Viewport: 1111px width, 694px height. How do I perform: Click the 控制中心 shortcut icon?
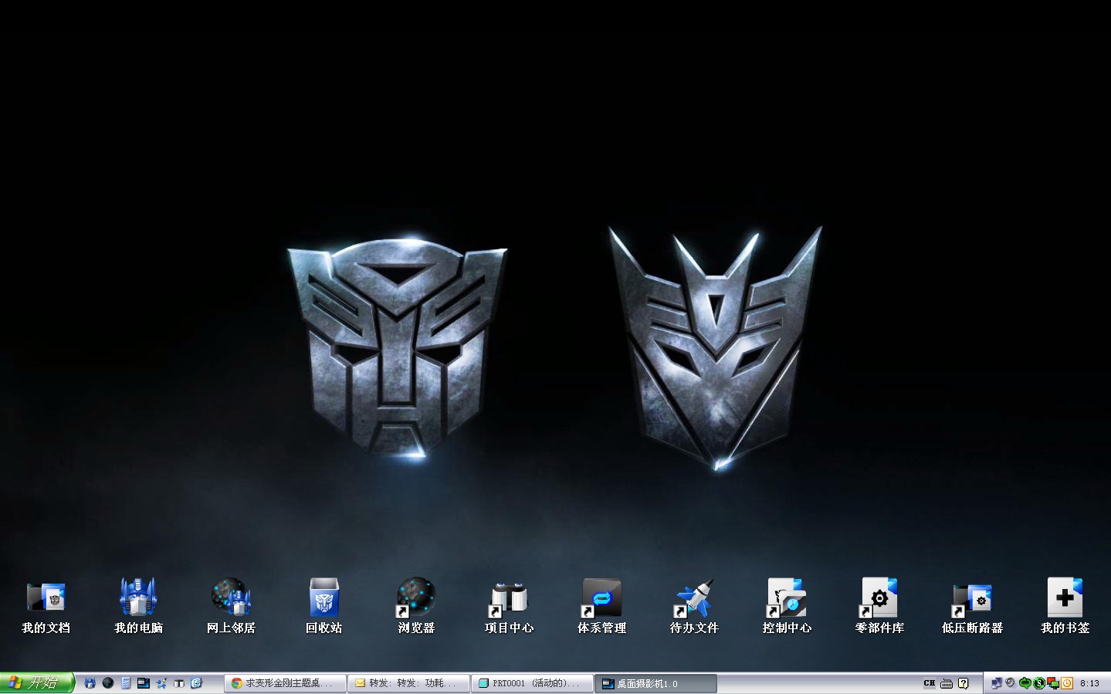787,598
